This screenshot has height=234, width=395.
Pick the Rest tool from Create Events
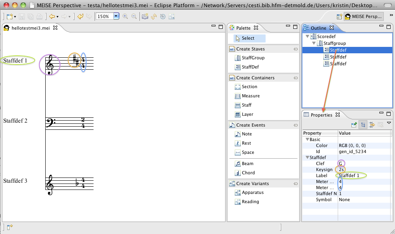point(246,143)
